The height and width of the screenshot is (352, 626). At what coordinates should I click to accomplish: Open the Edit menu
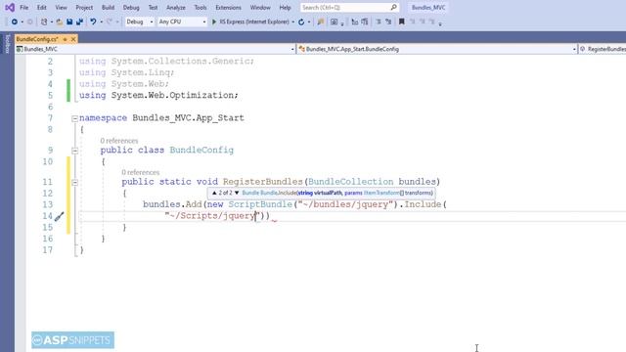[41, 8]
